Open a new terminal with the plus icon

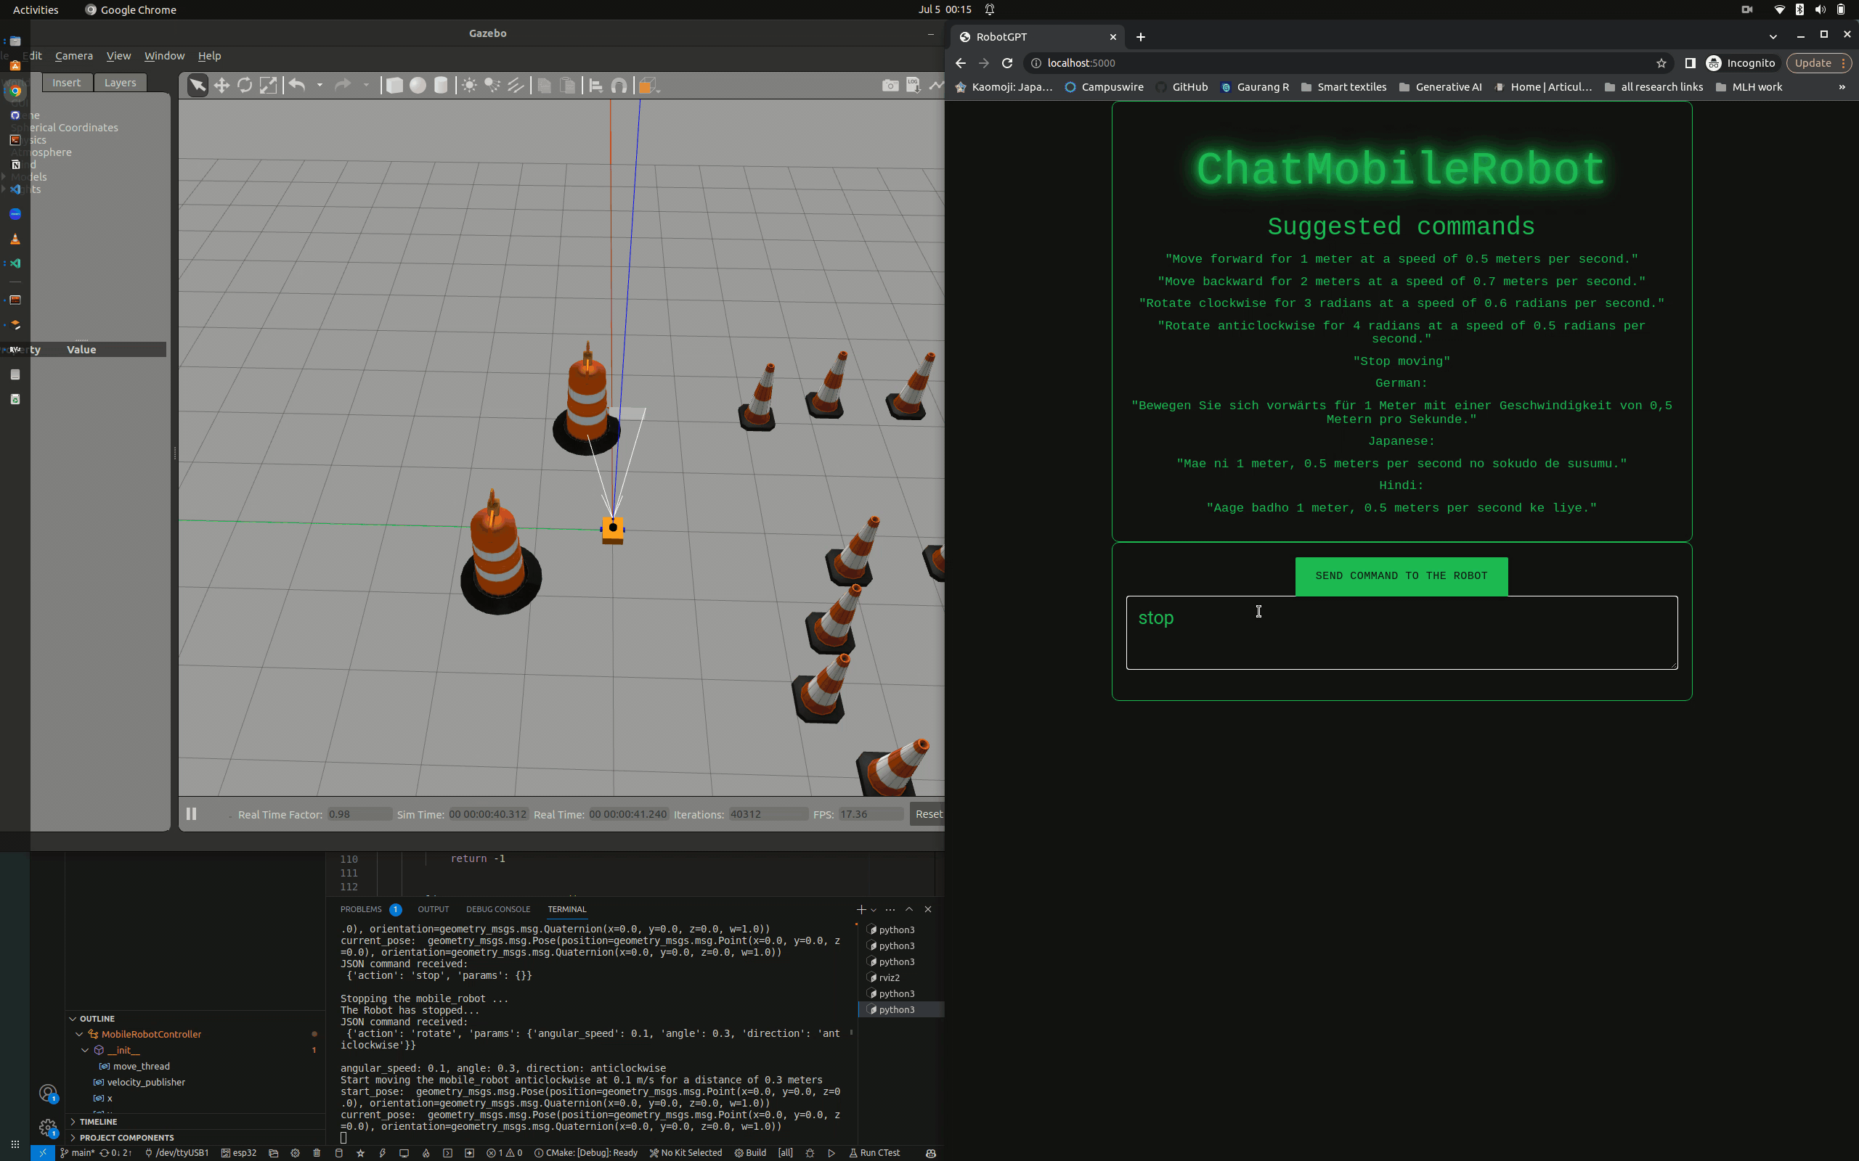point(862,910)
